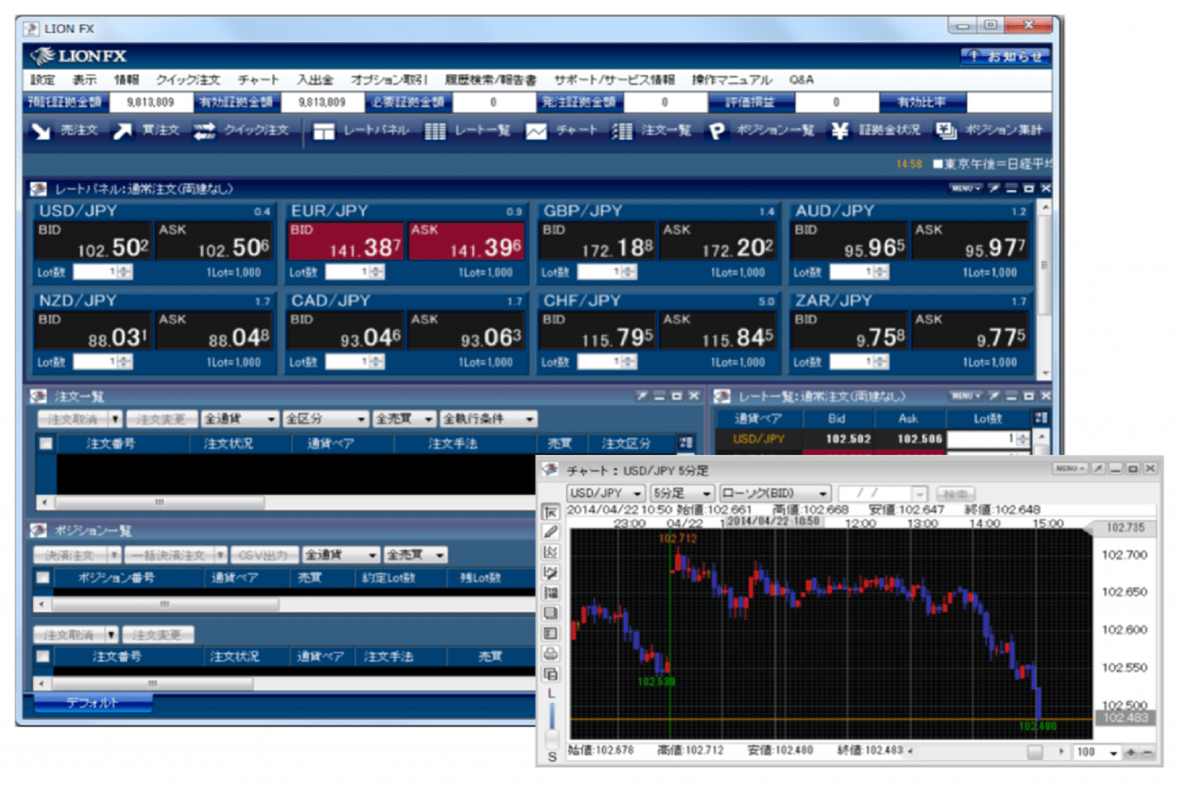Open the レート一覧 rate list

(x=468, y=130)
